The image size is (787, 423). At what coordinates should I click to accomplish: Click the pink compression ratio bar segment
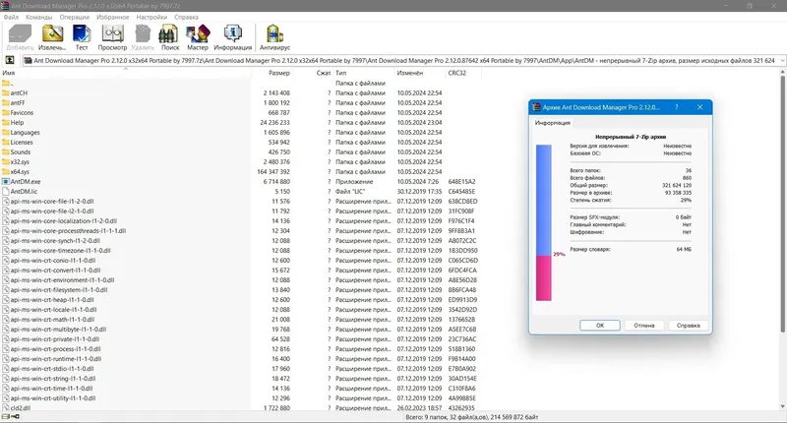pos(544,278)
